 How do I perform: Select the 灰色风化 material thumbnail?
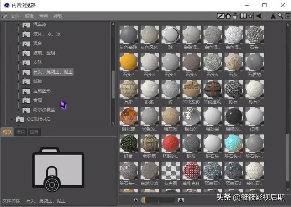(x=150, y=35)
